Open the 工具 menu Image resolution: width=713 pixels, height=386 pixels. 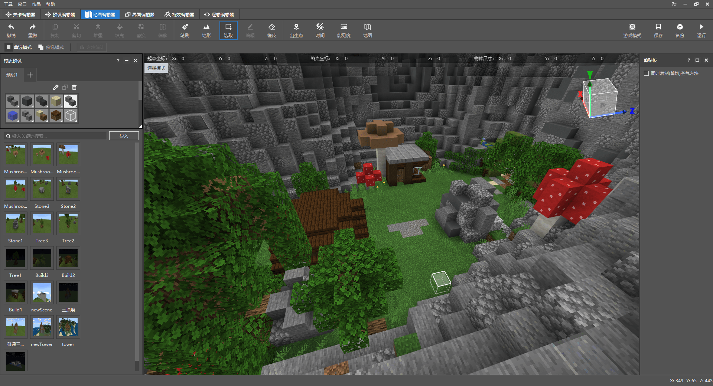(x=8, y=4)
